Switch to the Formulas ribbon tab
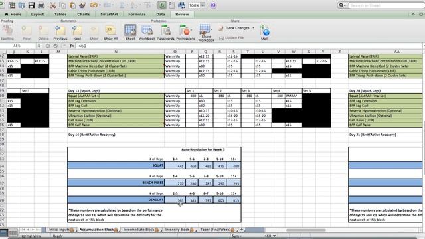 click(x=137, y=14)
